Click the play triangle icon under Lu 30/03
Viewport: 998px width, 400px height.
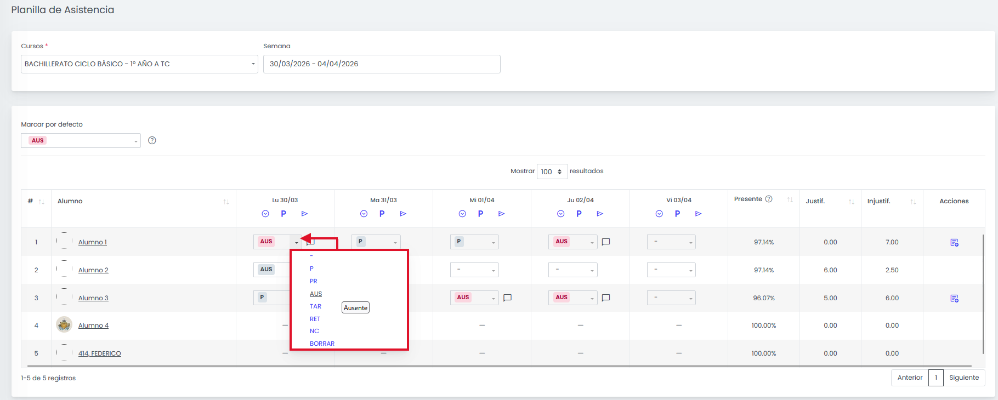[x=305, y=214]
